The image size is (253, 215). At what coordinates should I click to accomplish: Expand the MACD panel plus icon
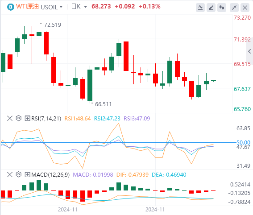pos(27,174)
